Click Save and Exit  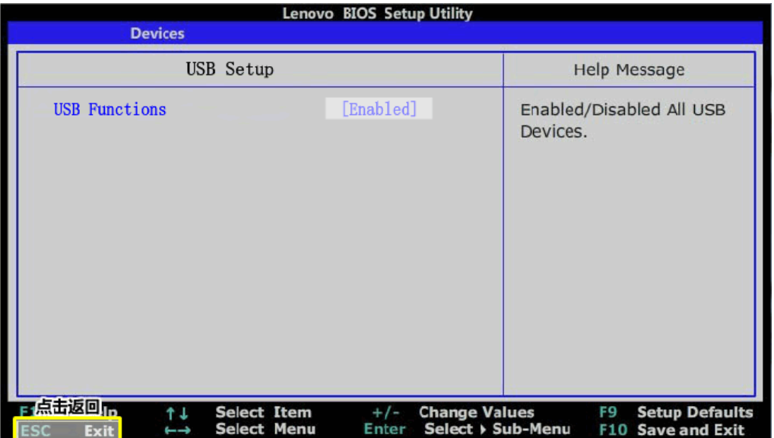click(690, 430)
